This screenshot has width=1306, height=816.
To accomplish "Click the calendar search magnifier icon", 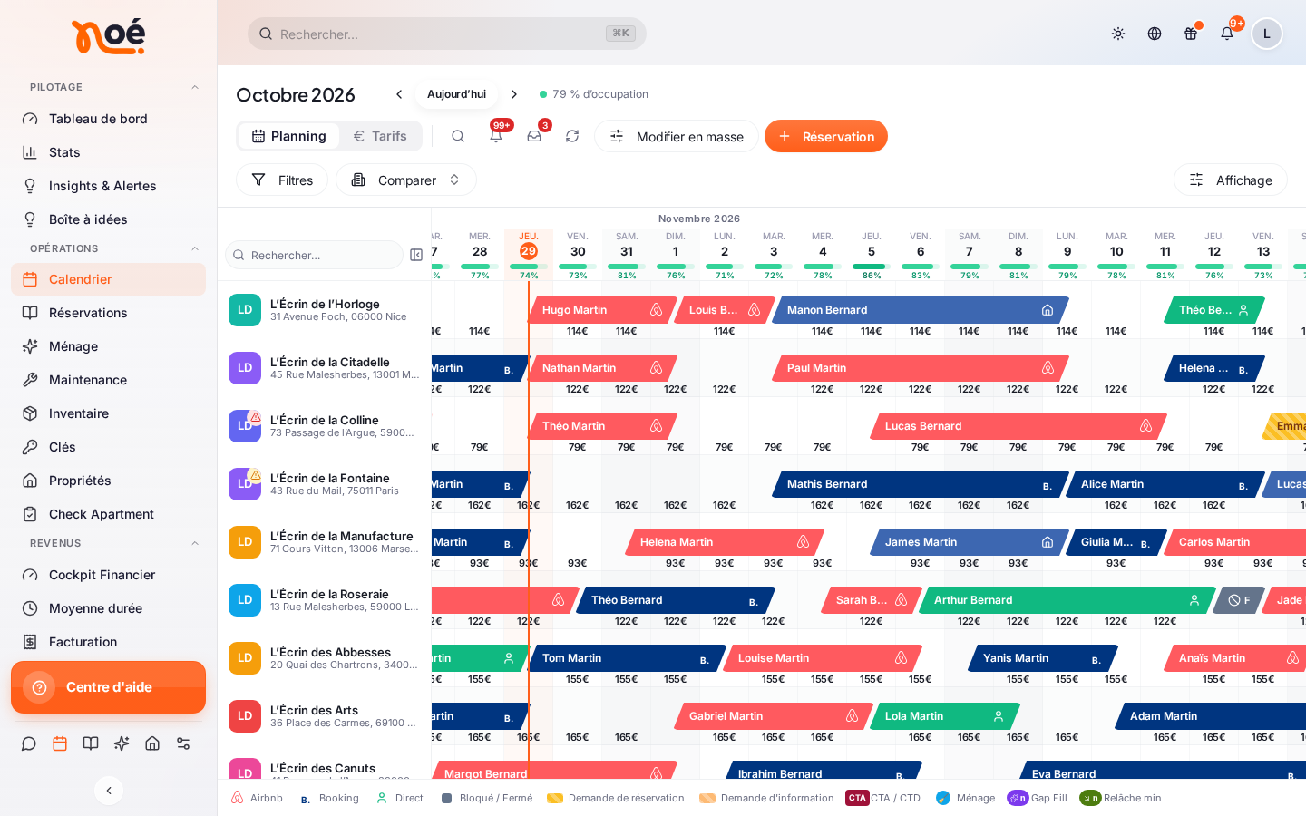I will 458,136.
